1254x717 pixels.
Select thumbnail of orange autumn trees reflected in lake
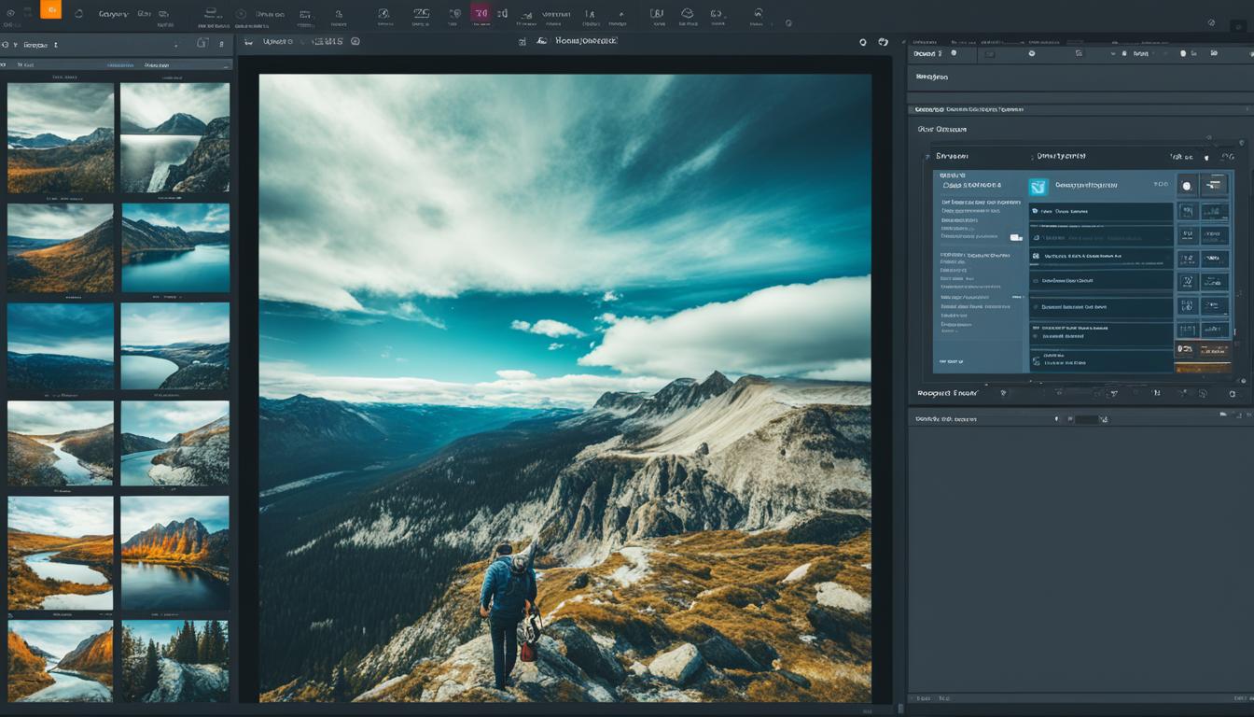(174, 554)
